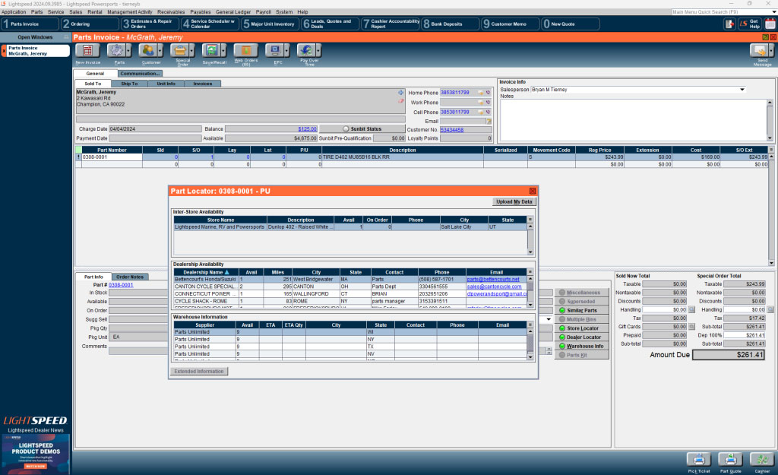Close the Part Locator dialog

tap(533, 191)
